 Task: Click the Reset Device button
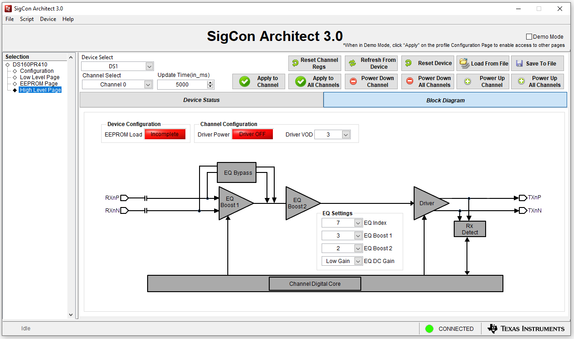coord(428,63)
